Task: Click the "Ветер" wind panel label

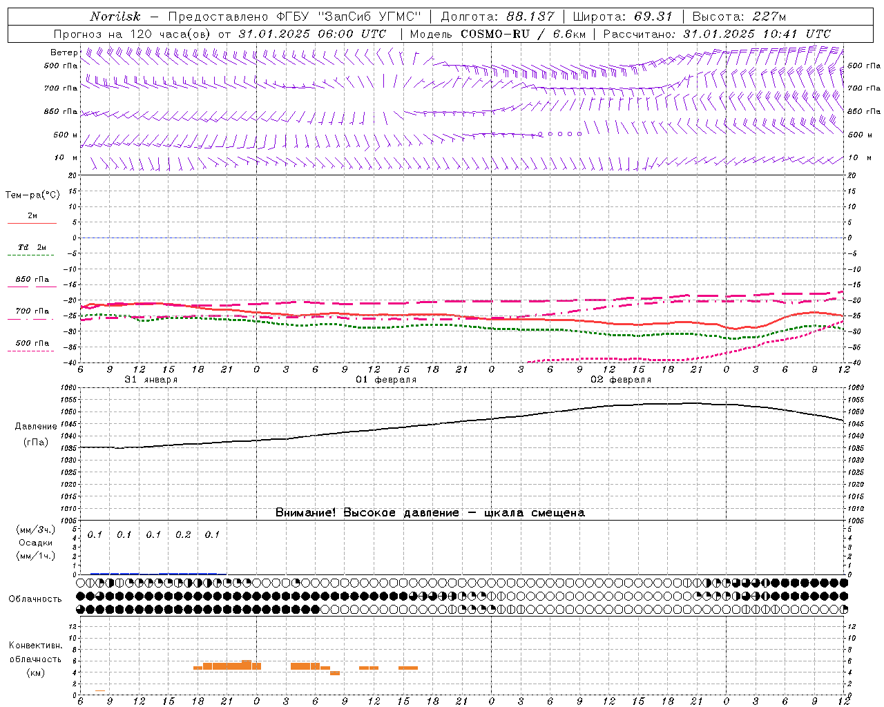Action: [64, 52]
